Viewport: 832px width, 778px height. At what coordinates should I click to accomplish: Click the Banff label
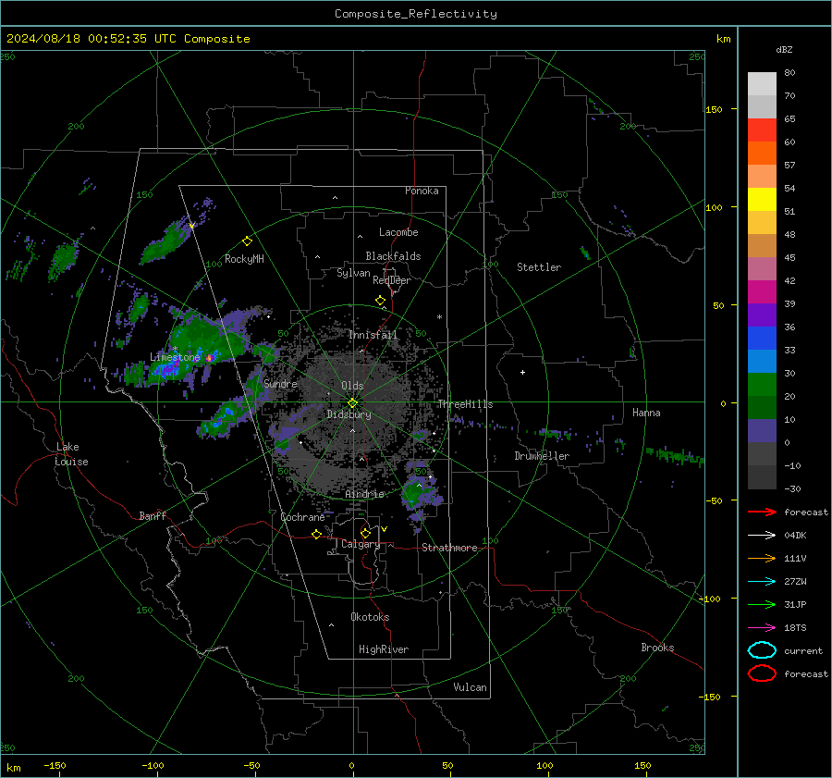click(x=153, y=515)
